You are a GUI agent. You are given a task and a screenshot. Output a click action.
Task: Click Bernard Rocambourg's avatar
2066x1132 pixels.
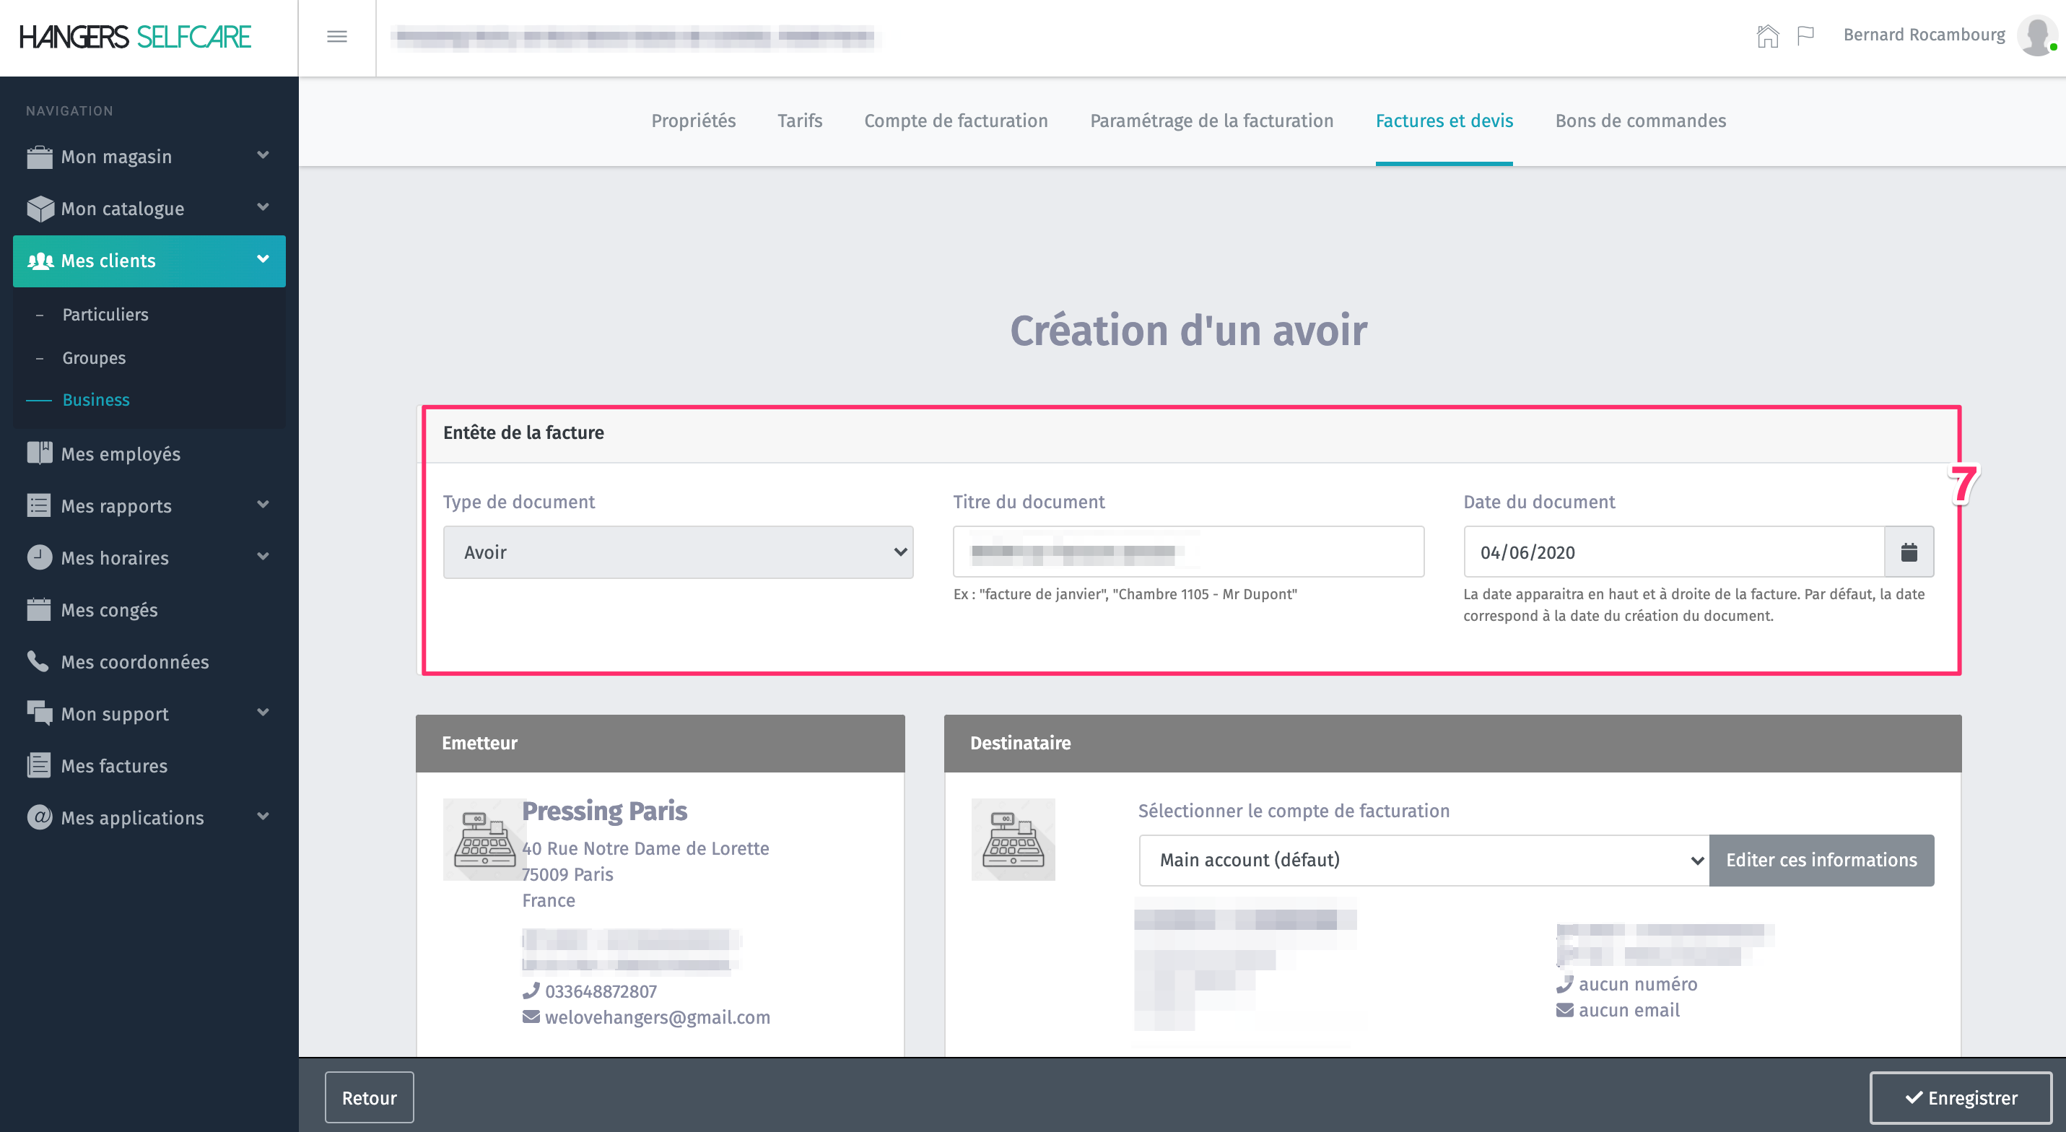tap(2036, 36)
